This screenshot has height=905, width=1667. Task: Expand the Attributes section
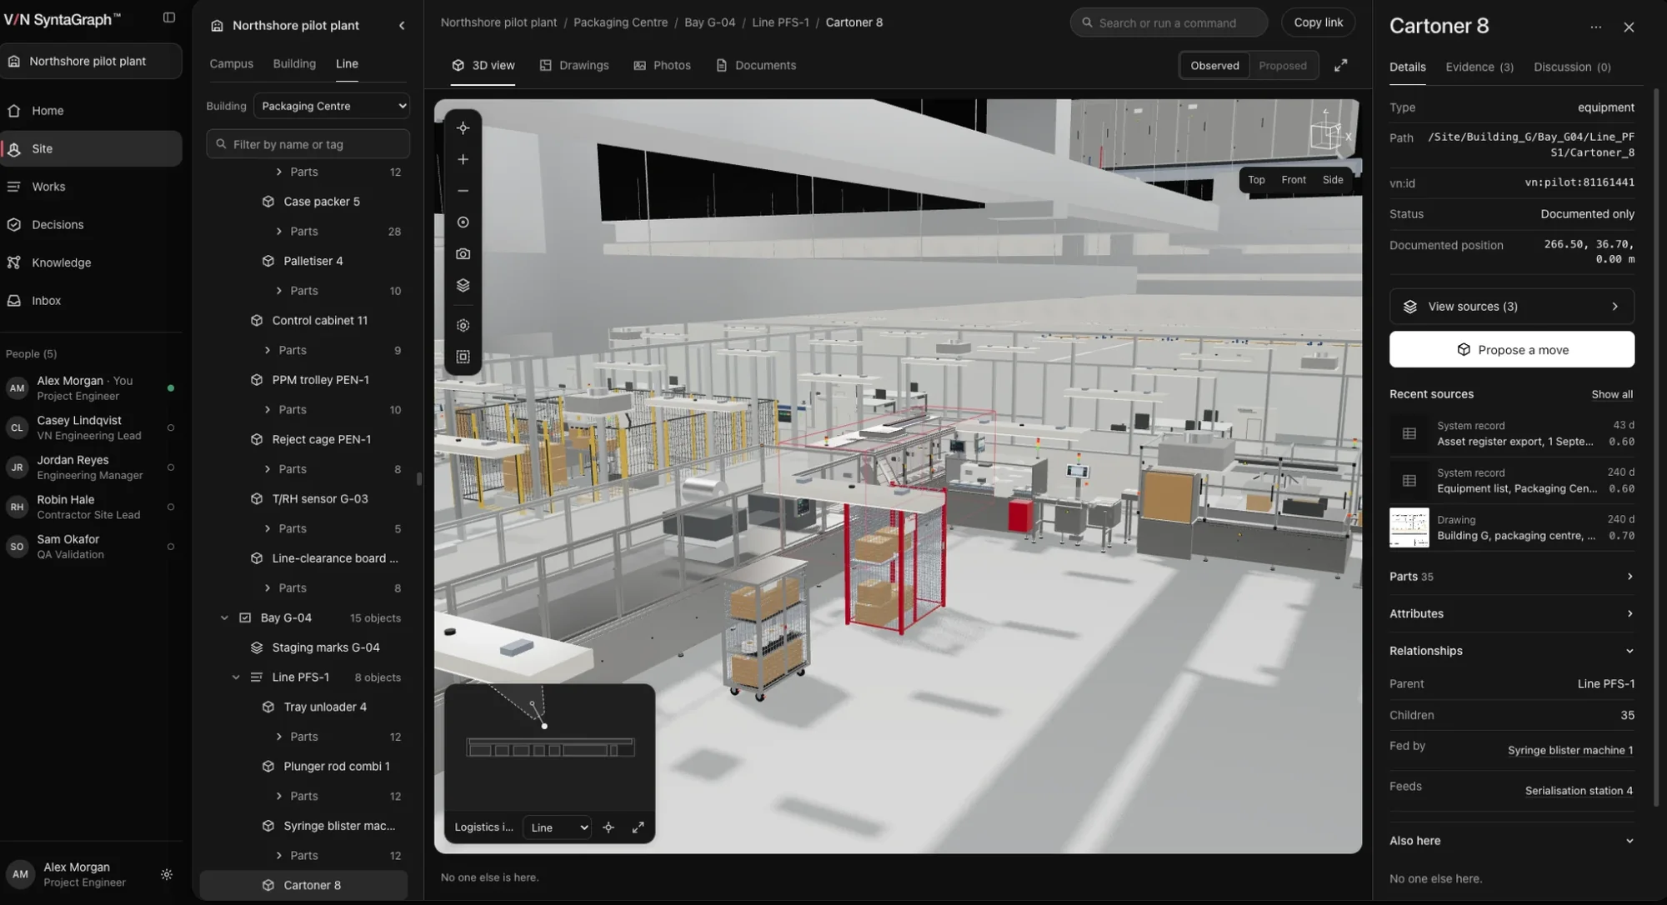[x=1511, y=613]
